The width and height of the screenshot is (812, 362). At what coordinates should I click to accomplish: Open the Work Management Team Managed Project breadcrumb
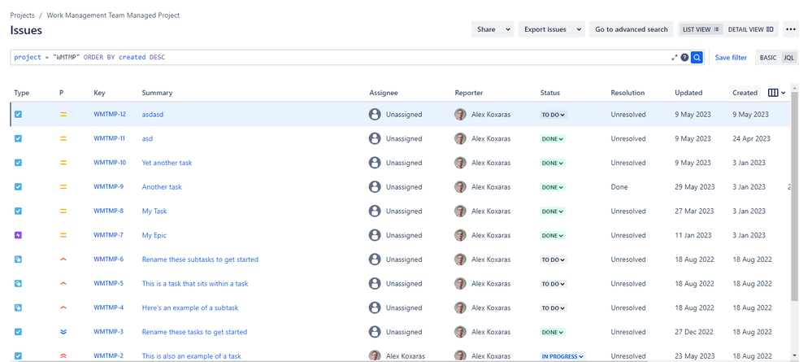click(x=113, y=15)
